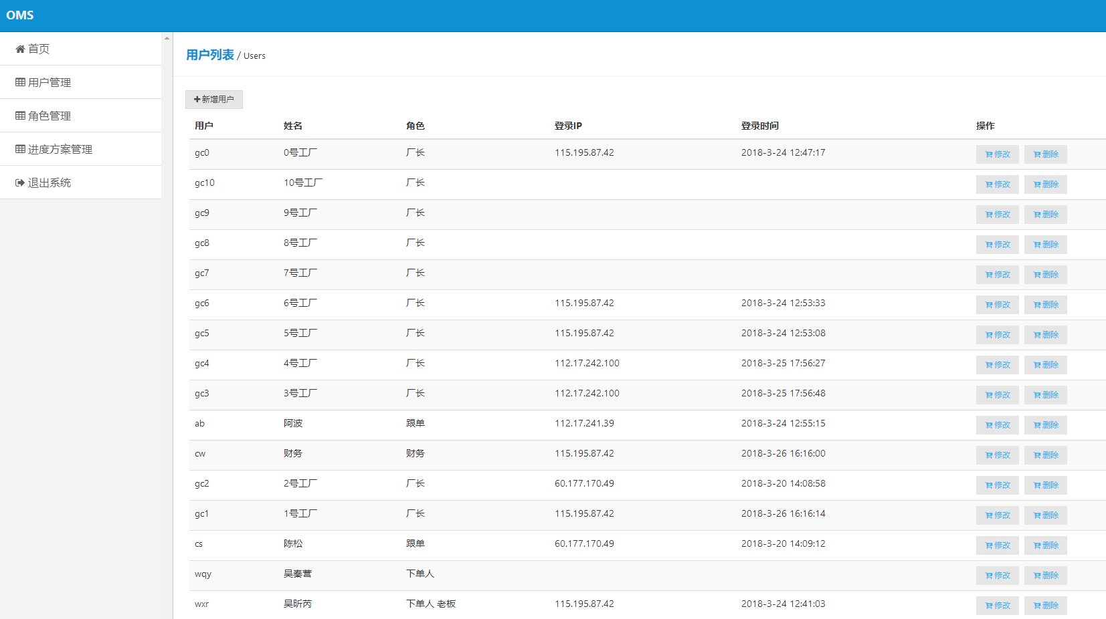1106x619 pixels.
Task: Modify user wqy 吴秦菅
Action: pos(998,576)
